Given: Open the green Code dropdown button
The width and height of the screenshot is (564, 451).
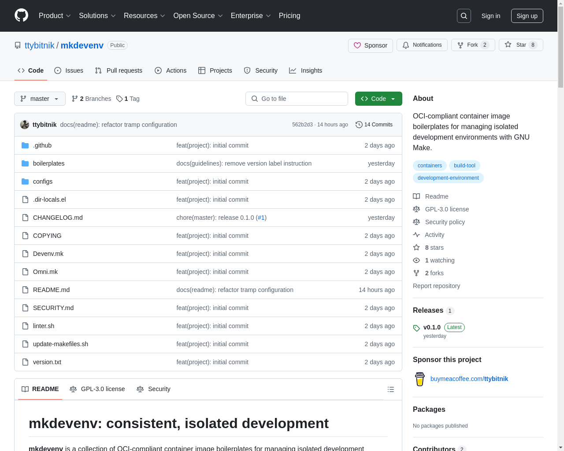Looking at the screenshot, I should coord(378,99).
